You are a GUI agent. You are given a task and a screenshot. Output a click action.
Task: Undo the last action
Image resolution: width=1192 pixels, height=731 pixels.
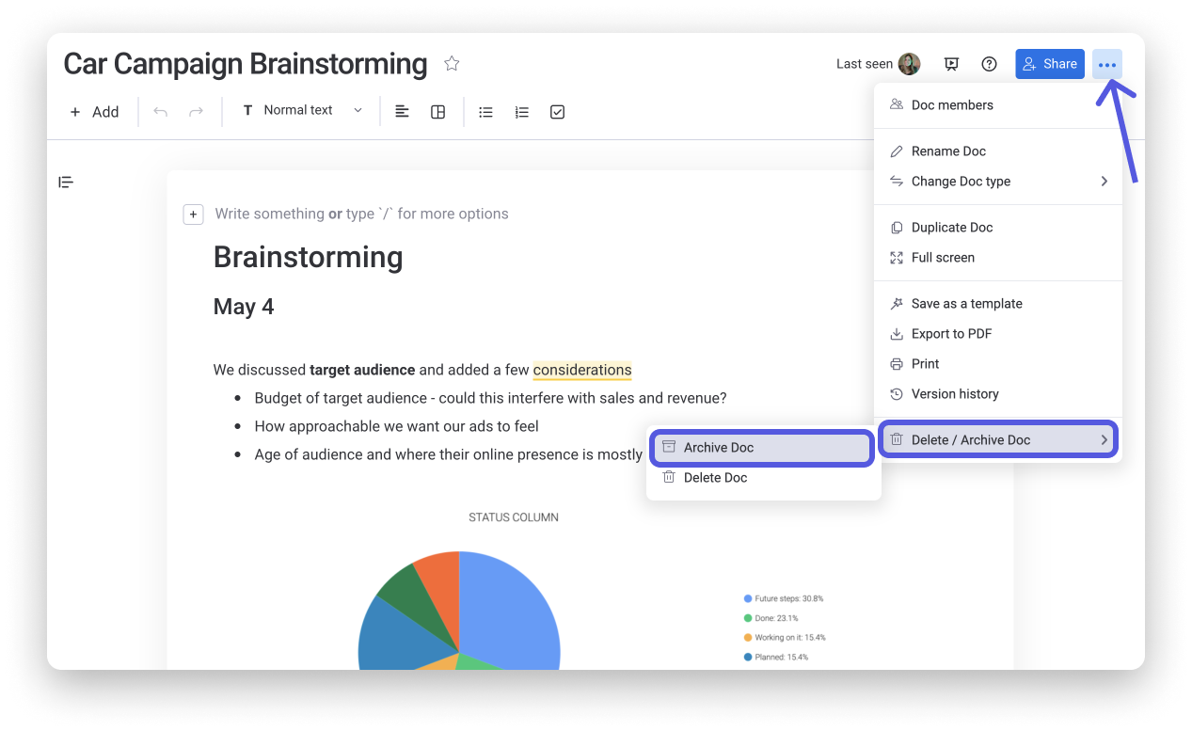(160, 112)
